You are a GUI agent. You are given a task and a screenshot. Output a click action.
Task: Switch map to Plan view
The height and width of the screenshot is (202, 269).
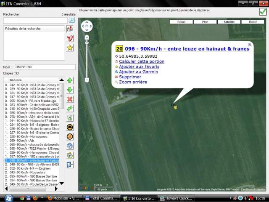(x=205, y=21)
